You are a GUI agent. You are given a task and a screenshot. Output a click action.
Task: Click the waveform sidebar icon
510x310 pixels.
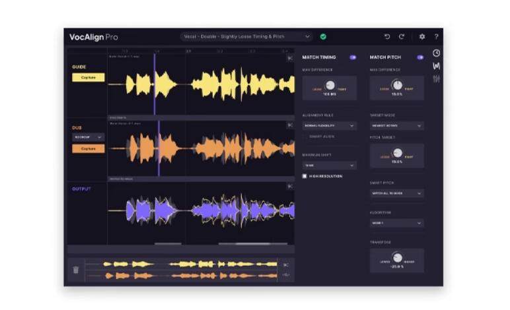tap(436, 66)
